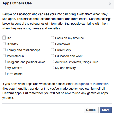Close the Apps Others Use dialog
This screenshot has width=114, height=115.
click(x=110, y=4)
